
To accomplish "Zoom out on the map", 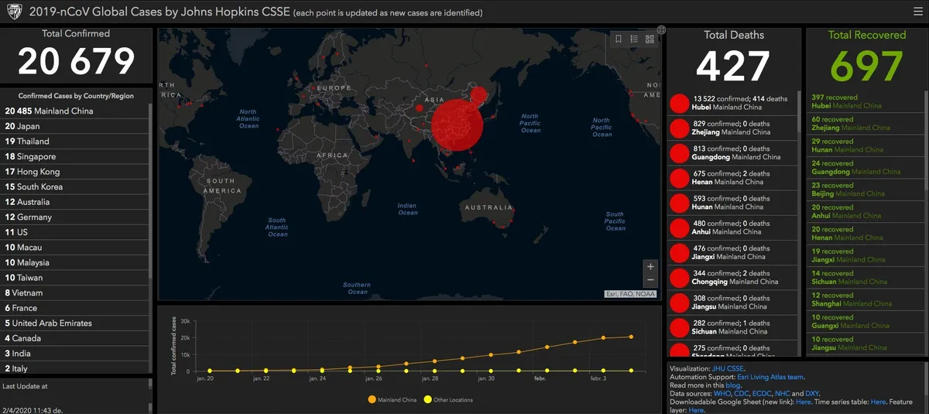I will tap(650, 280).
